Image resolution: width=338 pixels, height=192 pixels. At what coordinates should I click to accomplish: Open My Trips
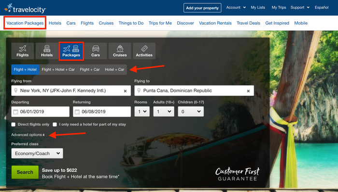point(279,8)
